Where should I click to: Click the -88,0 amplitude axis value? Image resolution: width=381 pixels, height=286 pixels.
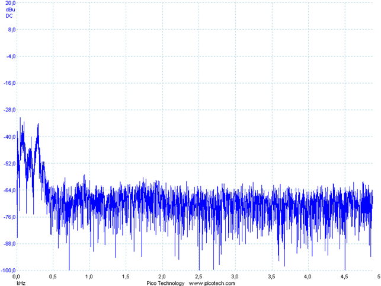tap(9, 244)
